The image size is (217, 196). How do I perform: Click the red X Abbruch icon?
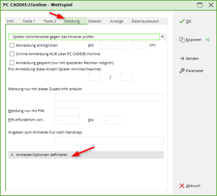coord(181,186)
